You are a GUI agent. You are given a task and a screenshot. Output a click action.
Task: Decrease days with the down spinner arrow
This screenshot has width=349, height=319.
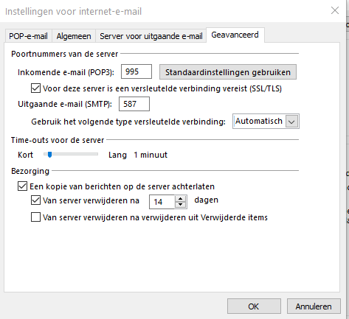pyautogui.click(x=181, y=205)
